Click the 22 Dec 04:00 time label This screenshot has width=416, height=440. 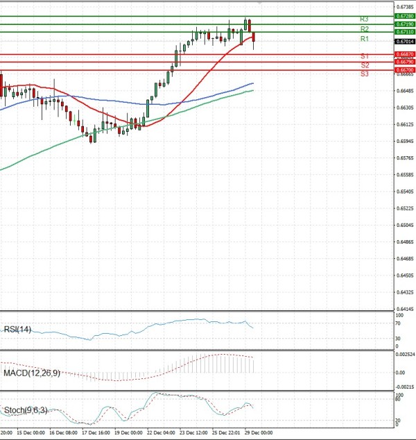tap(162, 432)
